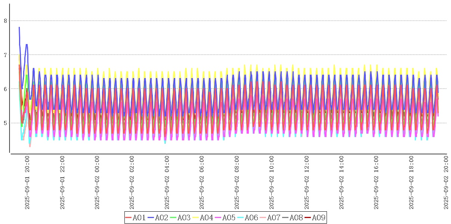
Task: Click the A09 legend label
Action: pyautogui.click(x=318, y=218)
